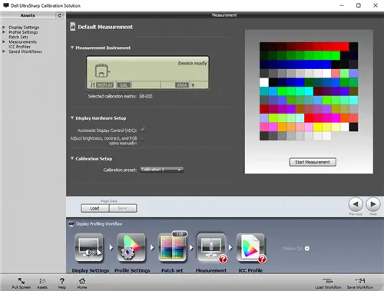
Task: Click the XRGA indicator on instrument panel
Action: [182, 85]
